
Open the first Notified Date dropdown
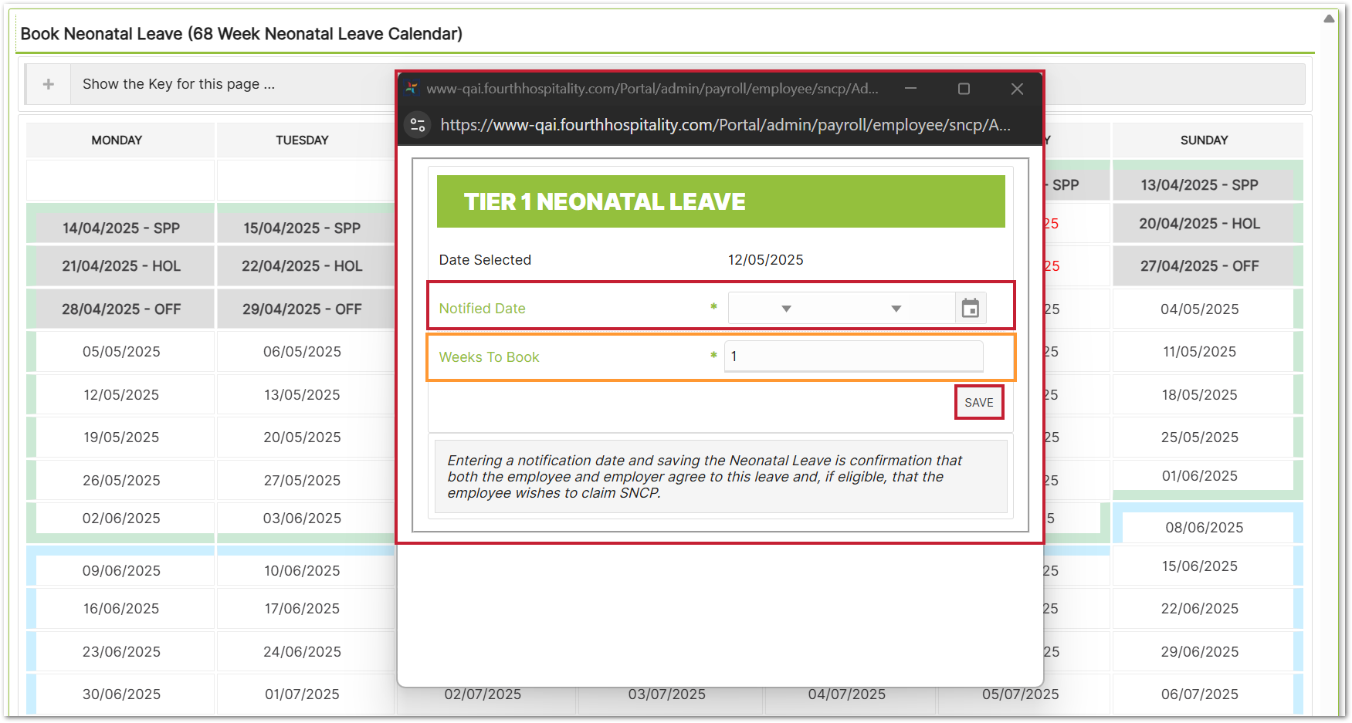(x=786, y=309)
